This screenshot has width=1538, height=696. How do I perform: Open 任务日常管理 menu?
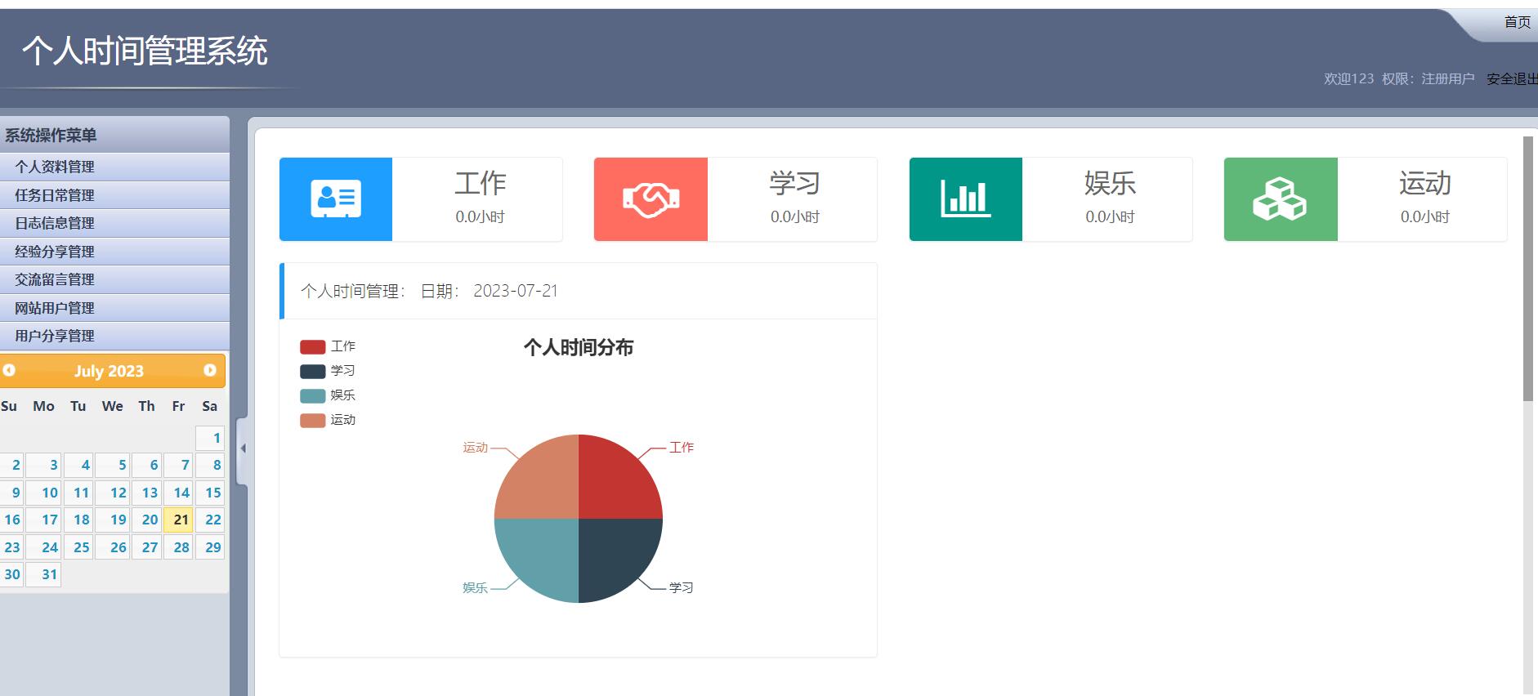(x=114, y=195)
